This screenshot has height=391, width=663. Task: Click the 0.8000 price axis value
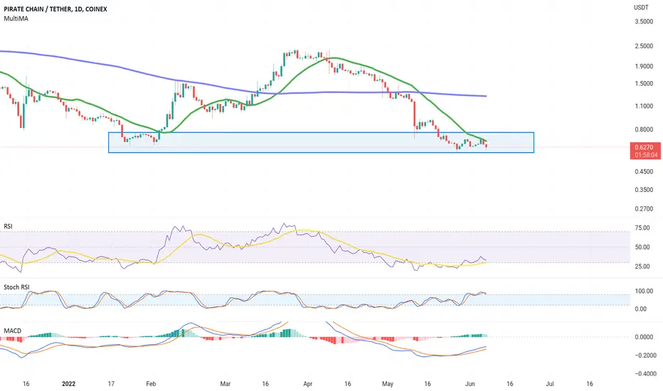[x=644, y=130]
